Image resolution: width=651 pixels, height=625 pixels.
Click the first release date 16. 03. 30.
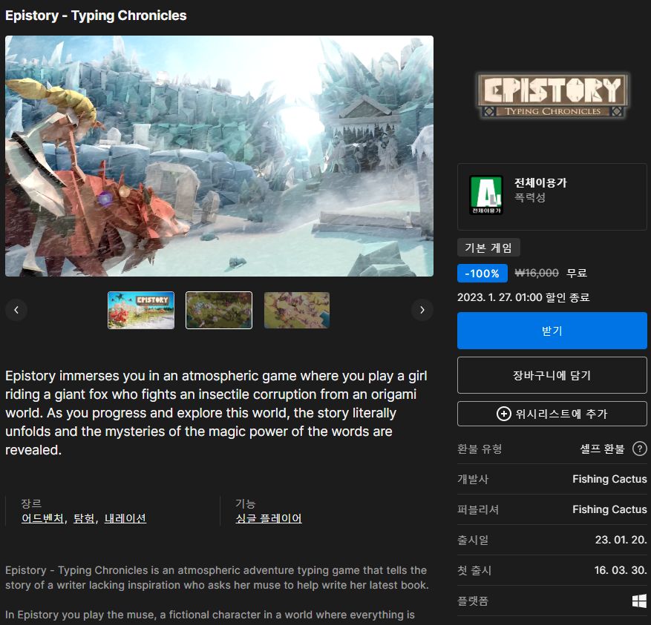(621, 570)
